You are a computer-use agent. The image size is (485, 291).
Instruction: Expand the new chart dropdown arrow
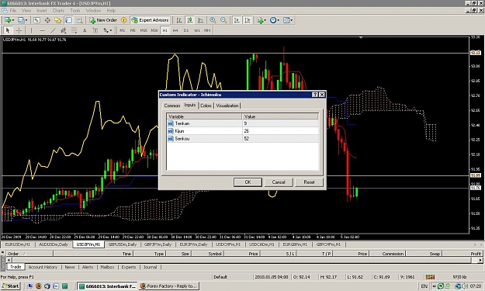click(x=13, y=20)
